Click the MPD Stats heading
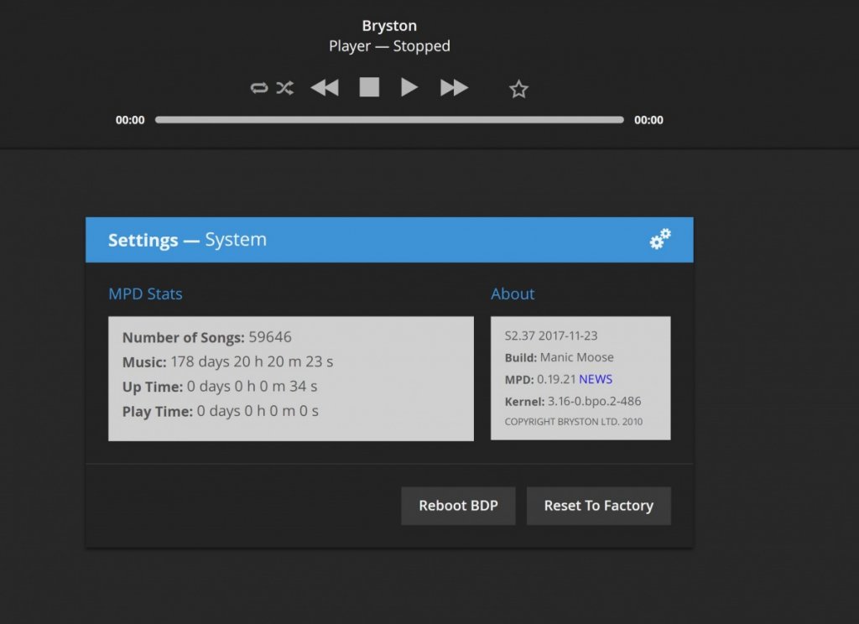Screen dimensions: 859x624 click(x=146, y=294)
